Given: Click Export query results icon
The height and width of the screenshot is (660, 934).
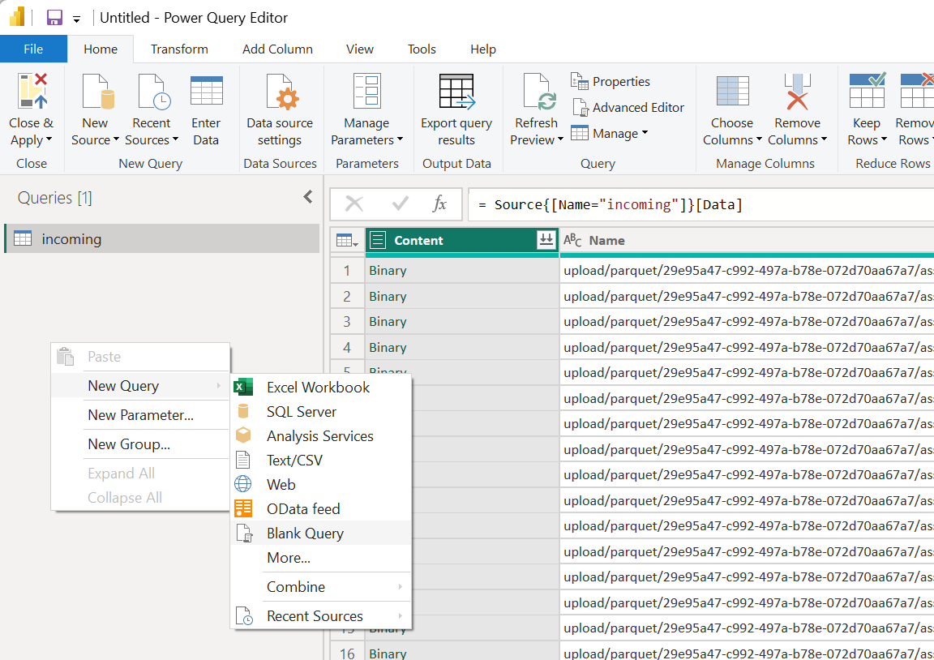Looking at the screenshot, I should click(456, 91).
